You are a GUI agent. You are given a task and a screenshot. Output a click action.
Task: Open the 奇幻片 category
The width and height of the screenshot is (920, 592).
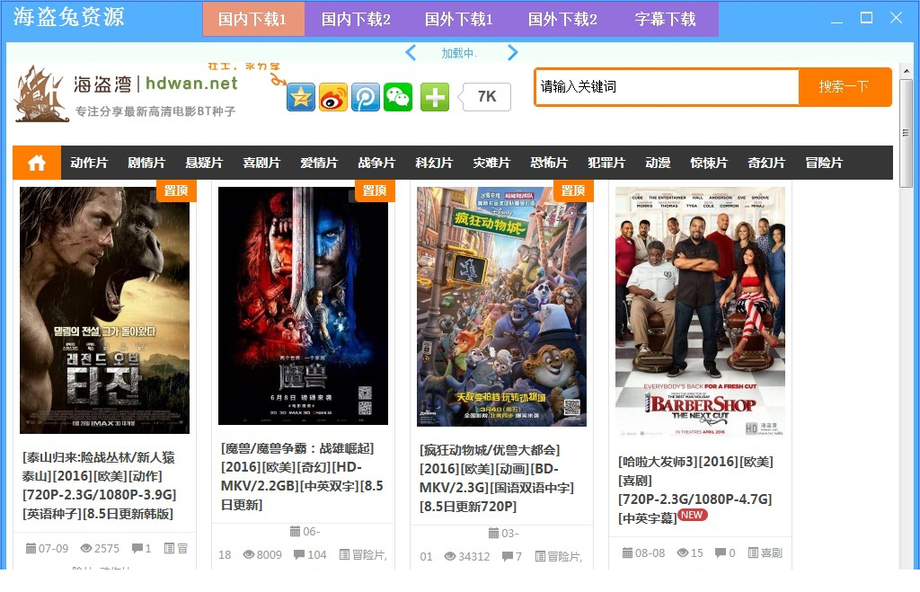click(x=766, y=163)
